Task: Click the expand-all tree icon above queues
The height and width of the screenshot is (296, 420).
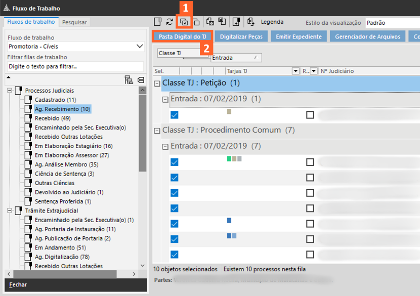Action: (x=129, y=80)
